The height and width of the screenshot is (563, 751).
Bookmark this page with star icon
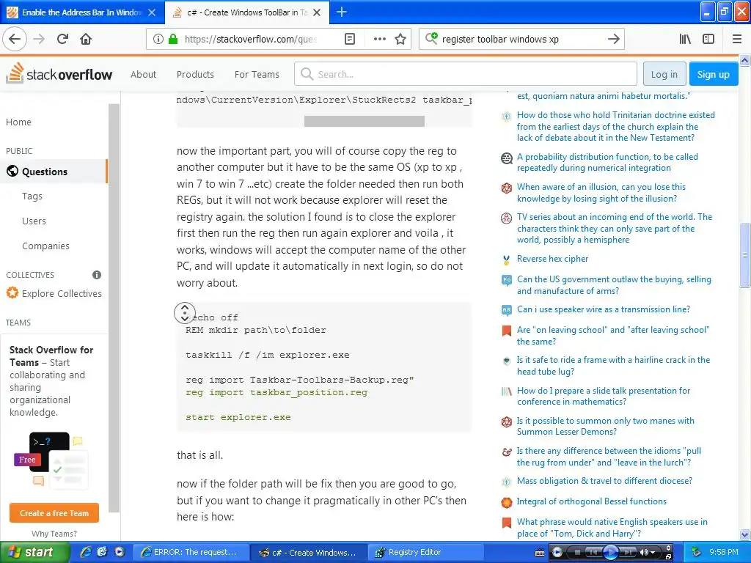(400, 40)
